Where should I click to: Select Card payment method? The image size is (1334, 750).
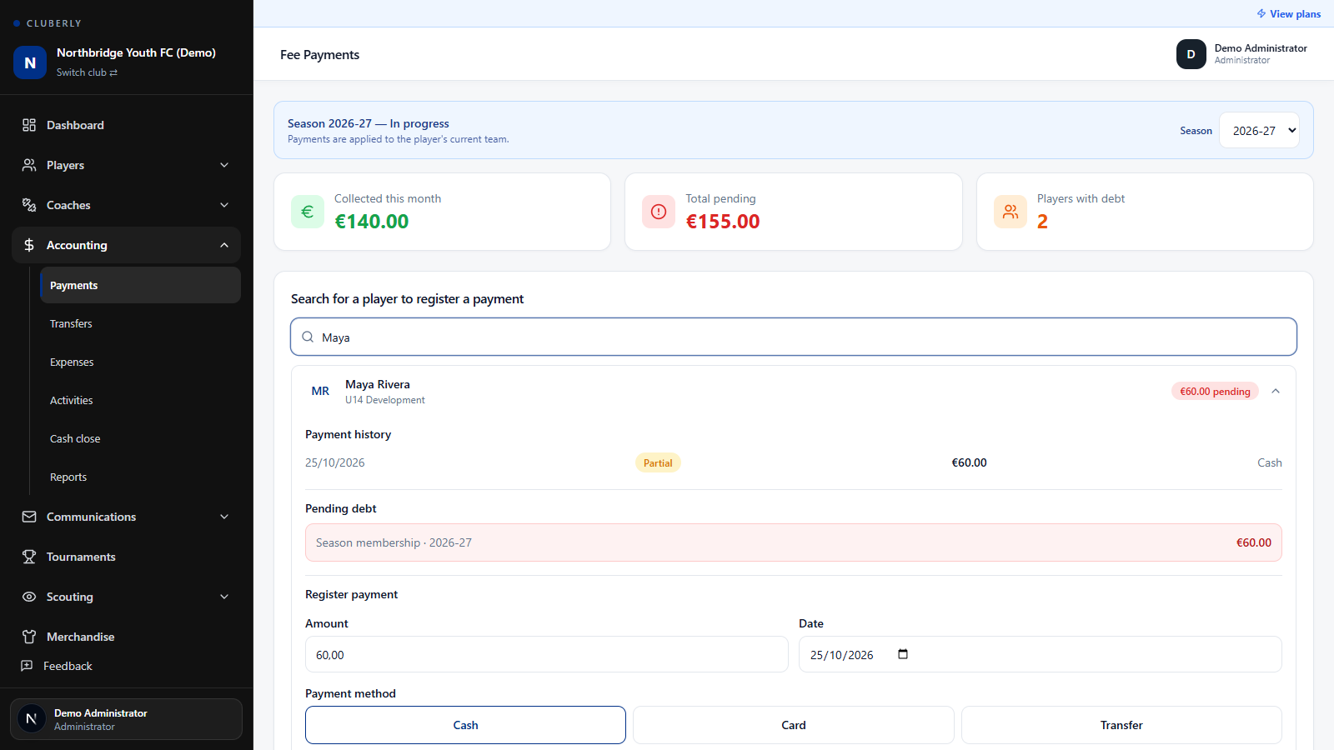click(794, 725)
